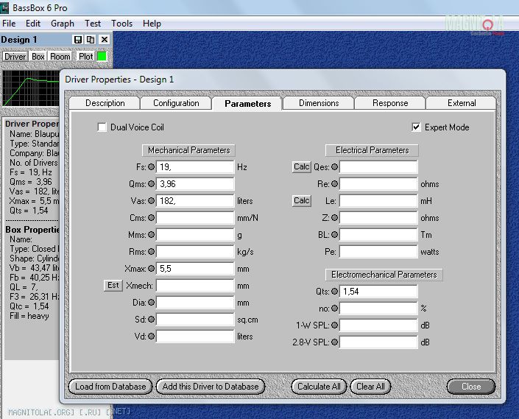Close the Design 1 panel with X

coord(105,40)
